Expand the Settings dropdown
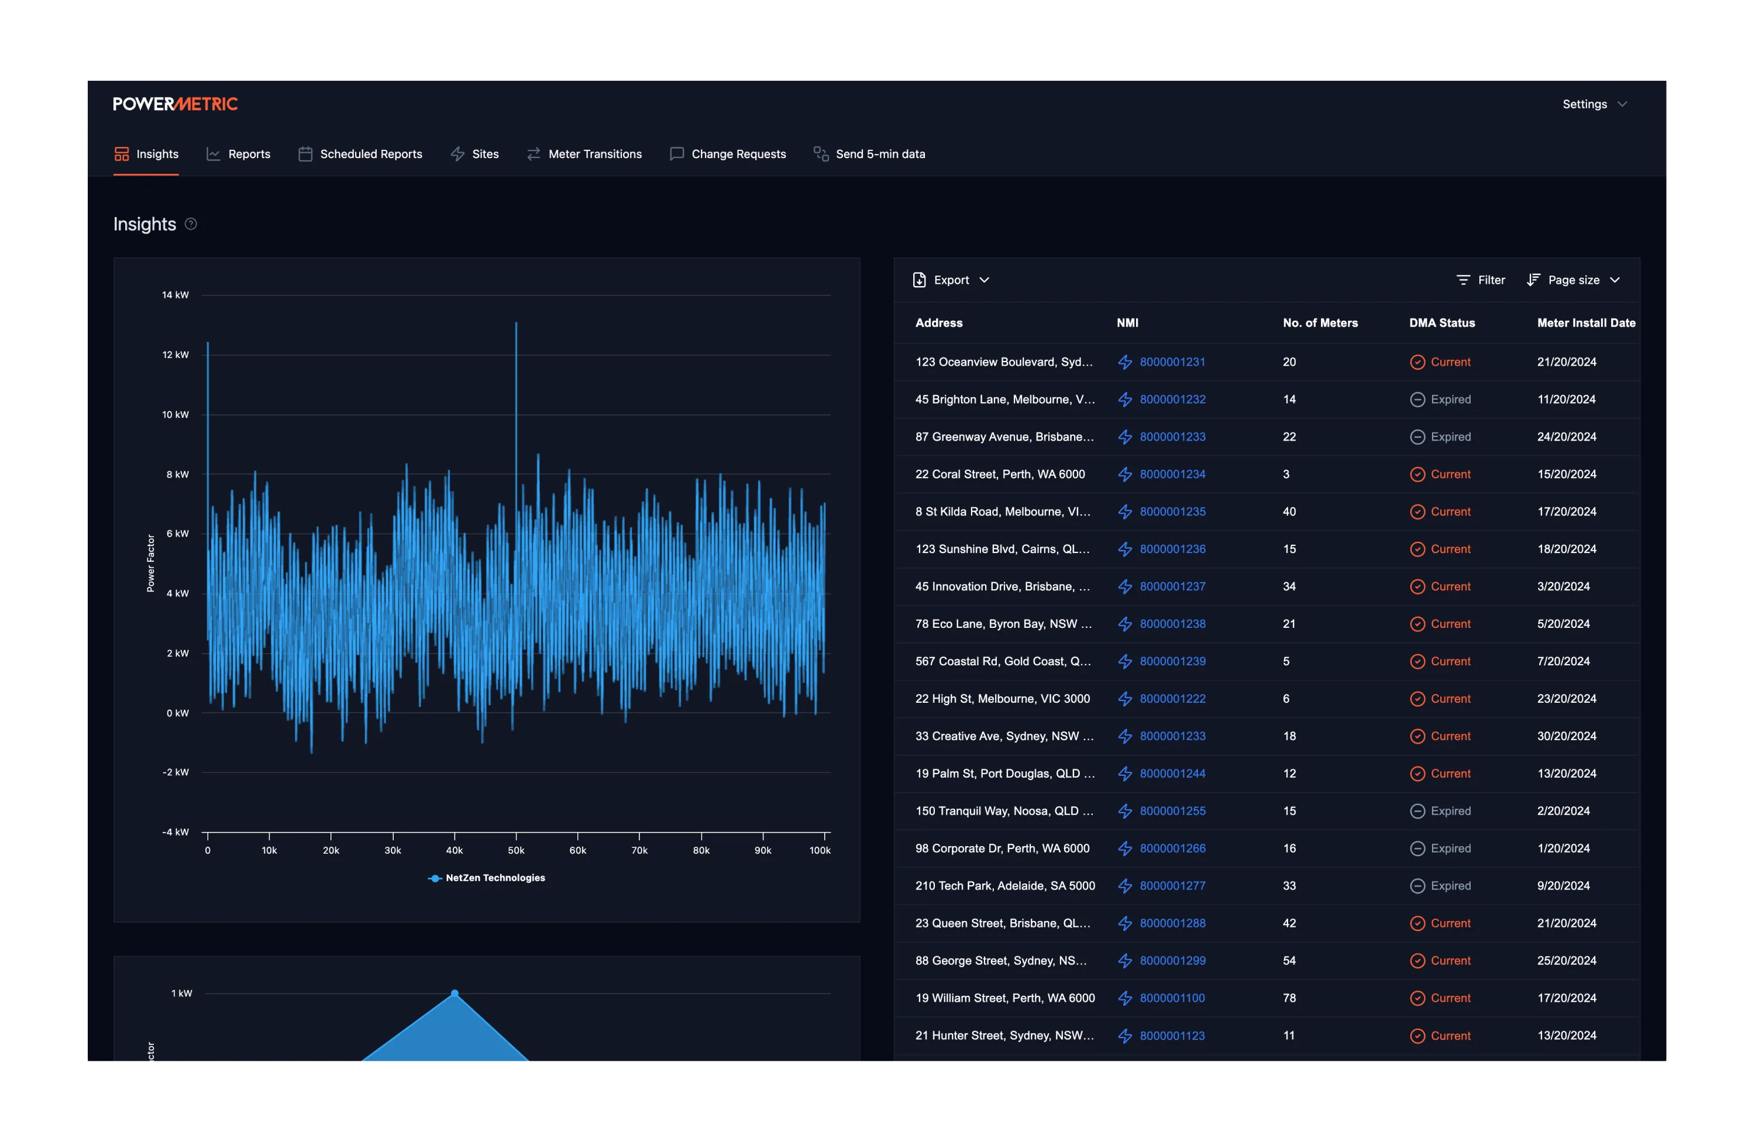Viewport: 1755px width, 1141px height. pyautogui.click(x=1594, y=104)
